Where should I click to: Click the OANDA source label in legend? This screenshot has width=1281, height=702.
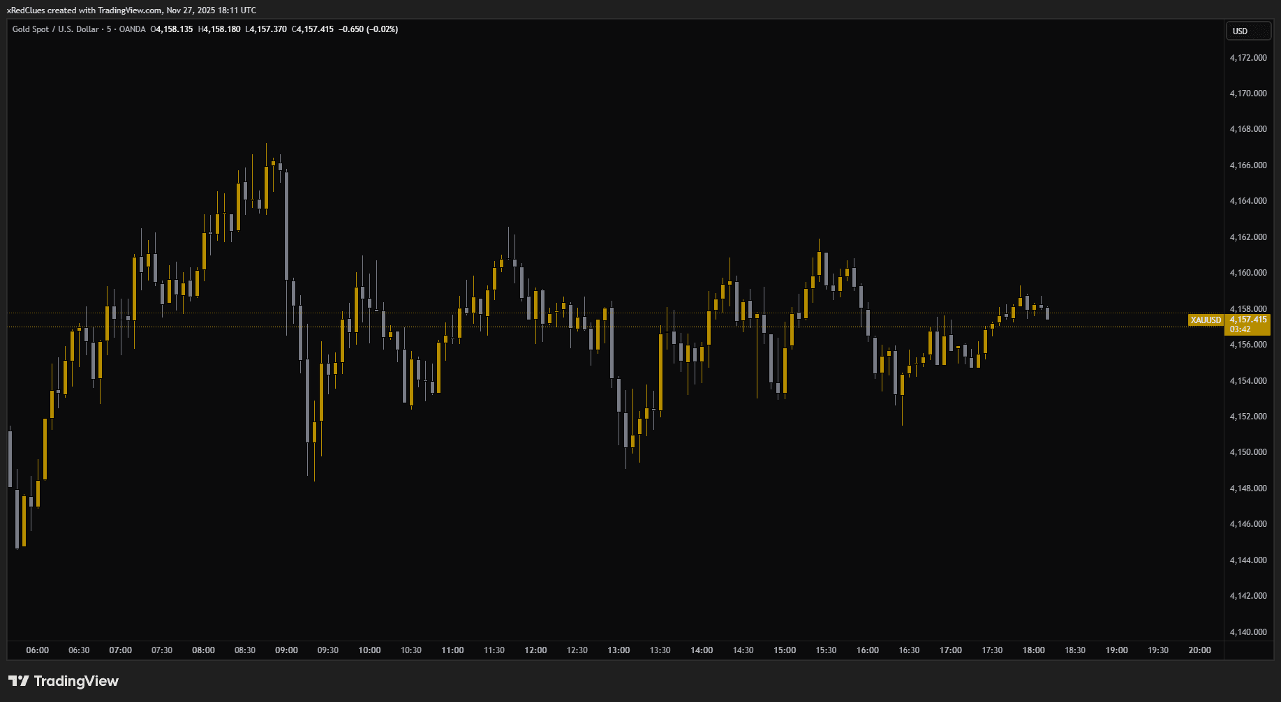point(133,29)
